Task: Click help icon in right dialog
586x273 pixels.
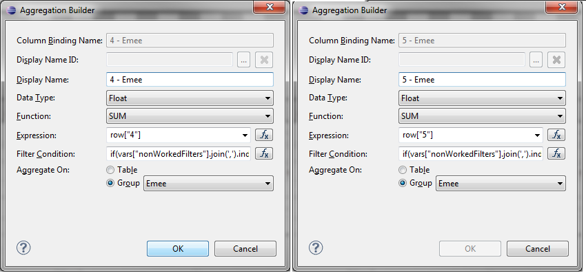Action: point(316,248)
